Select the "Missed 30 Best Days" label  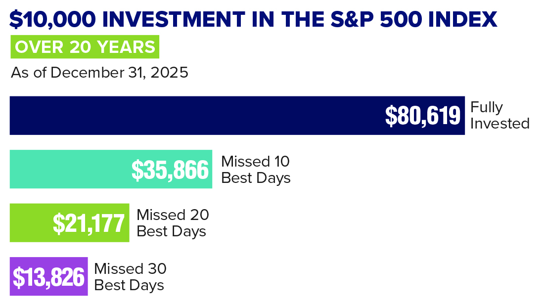pos(130,277)
